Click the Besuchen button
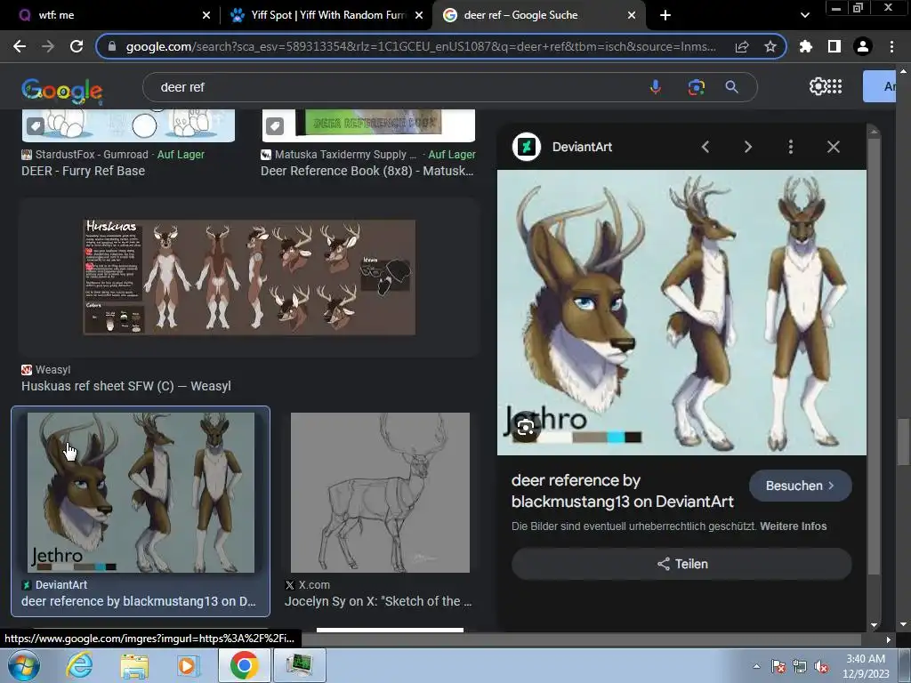Viewport: 911px width, 683px height. click(x=800, y=486)
